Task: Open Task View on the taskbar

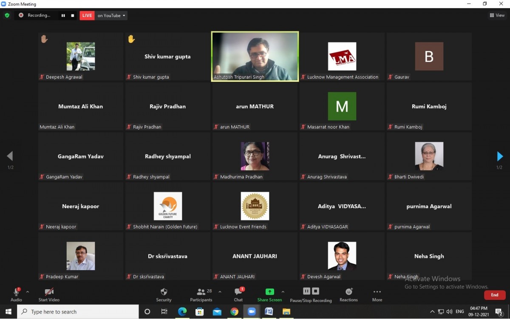Action: (x=164, y=312)
